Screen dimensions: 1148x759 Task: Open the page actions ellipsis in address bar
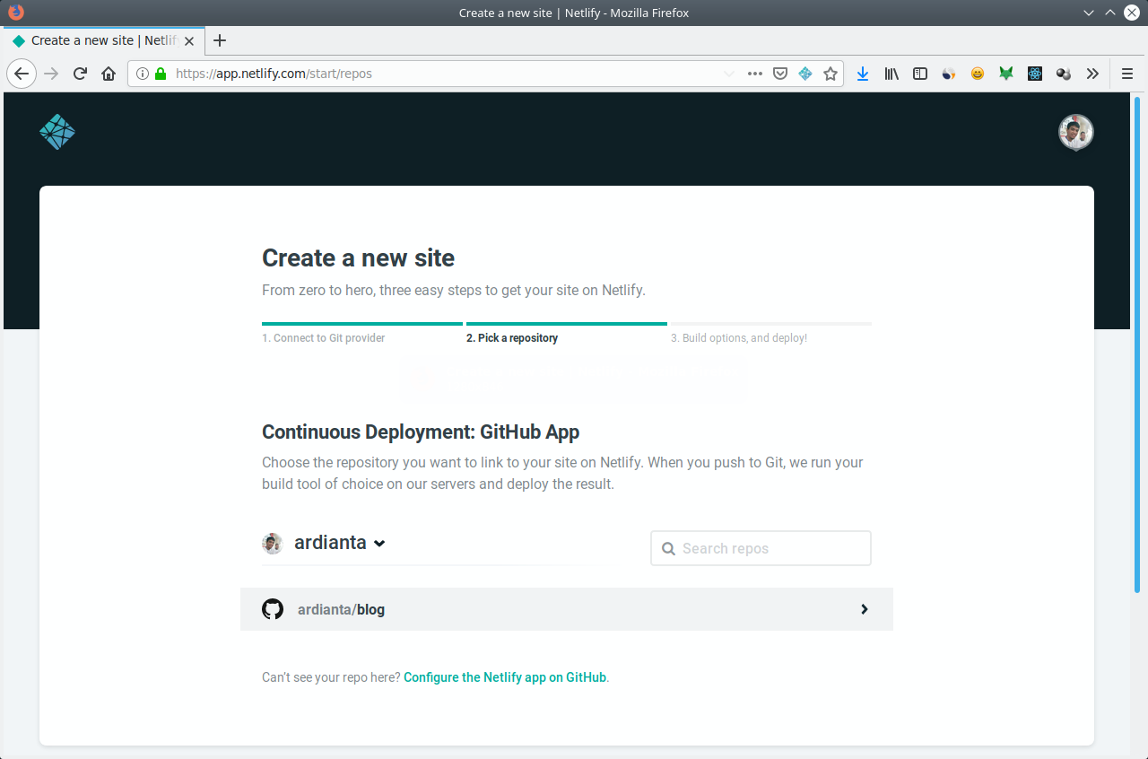coord(754,73)
